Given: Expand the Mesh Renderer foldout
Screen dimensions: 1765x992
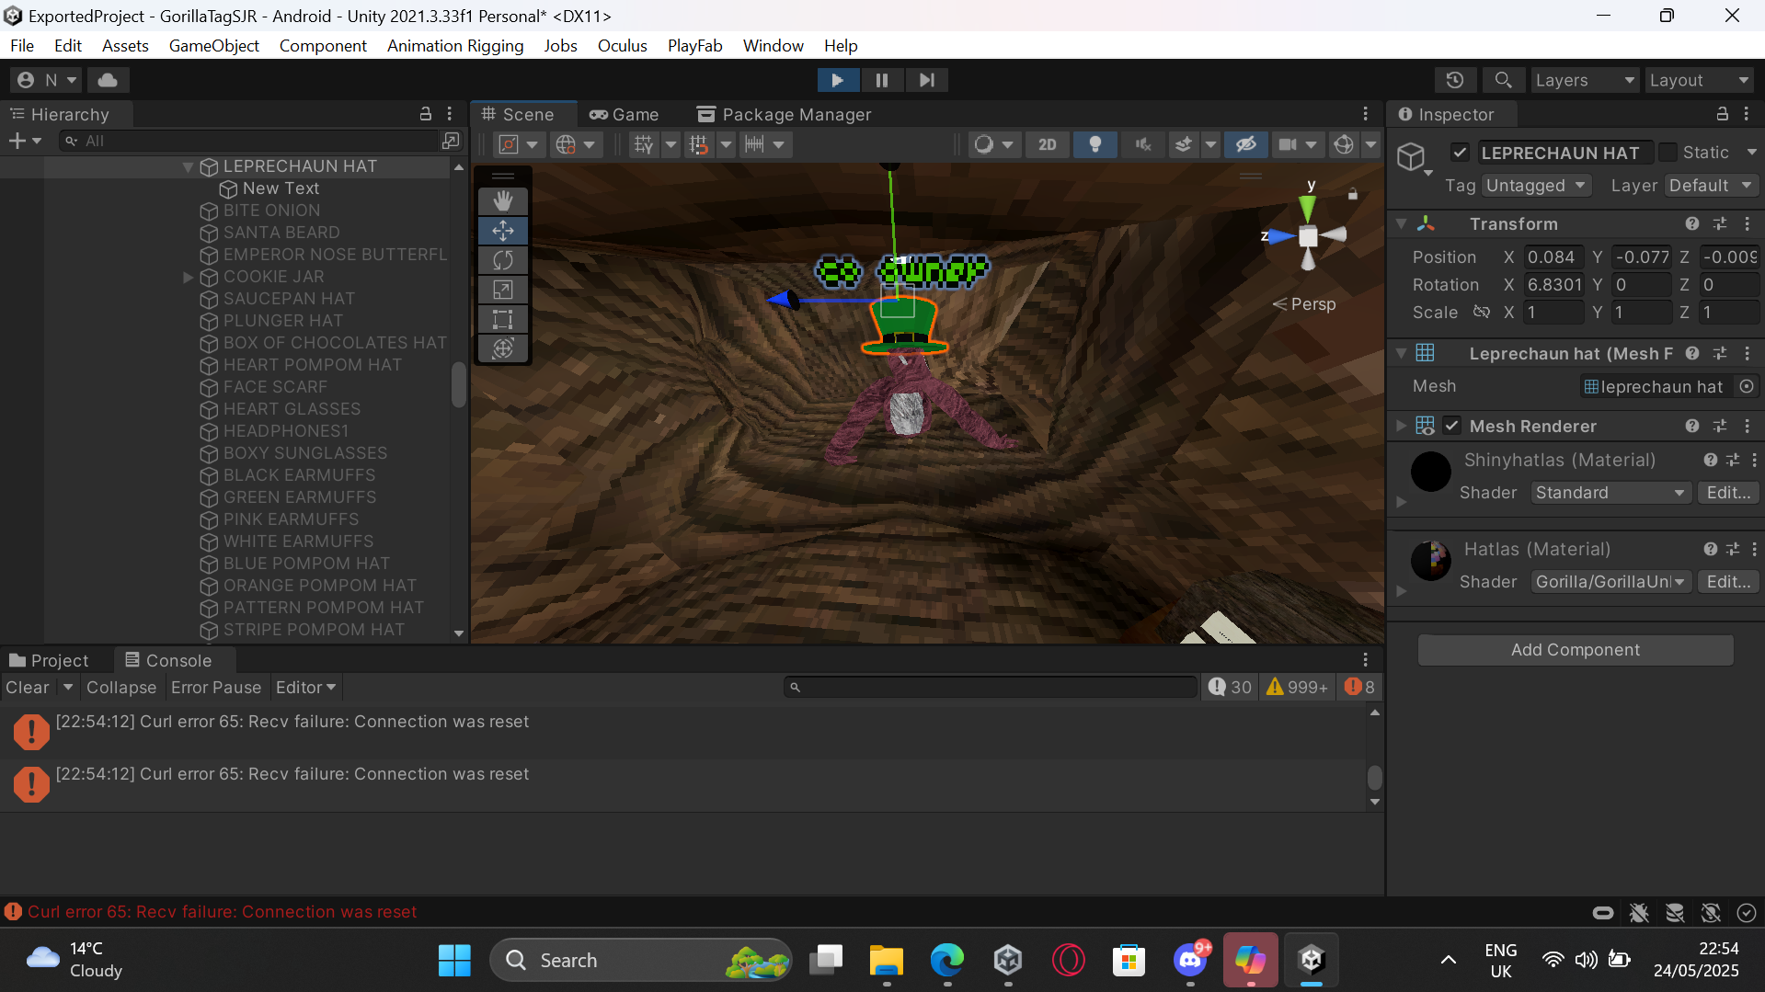Looking at the screenshot, I should (x=1401, y=426).
